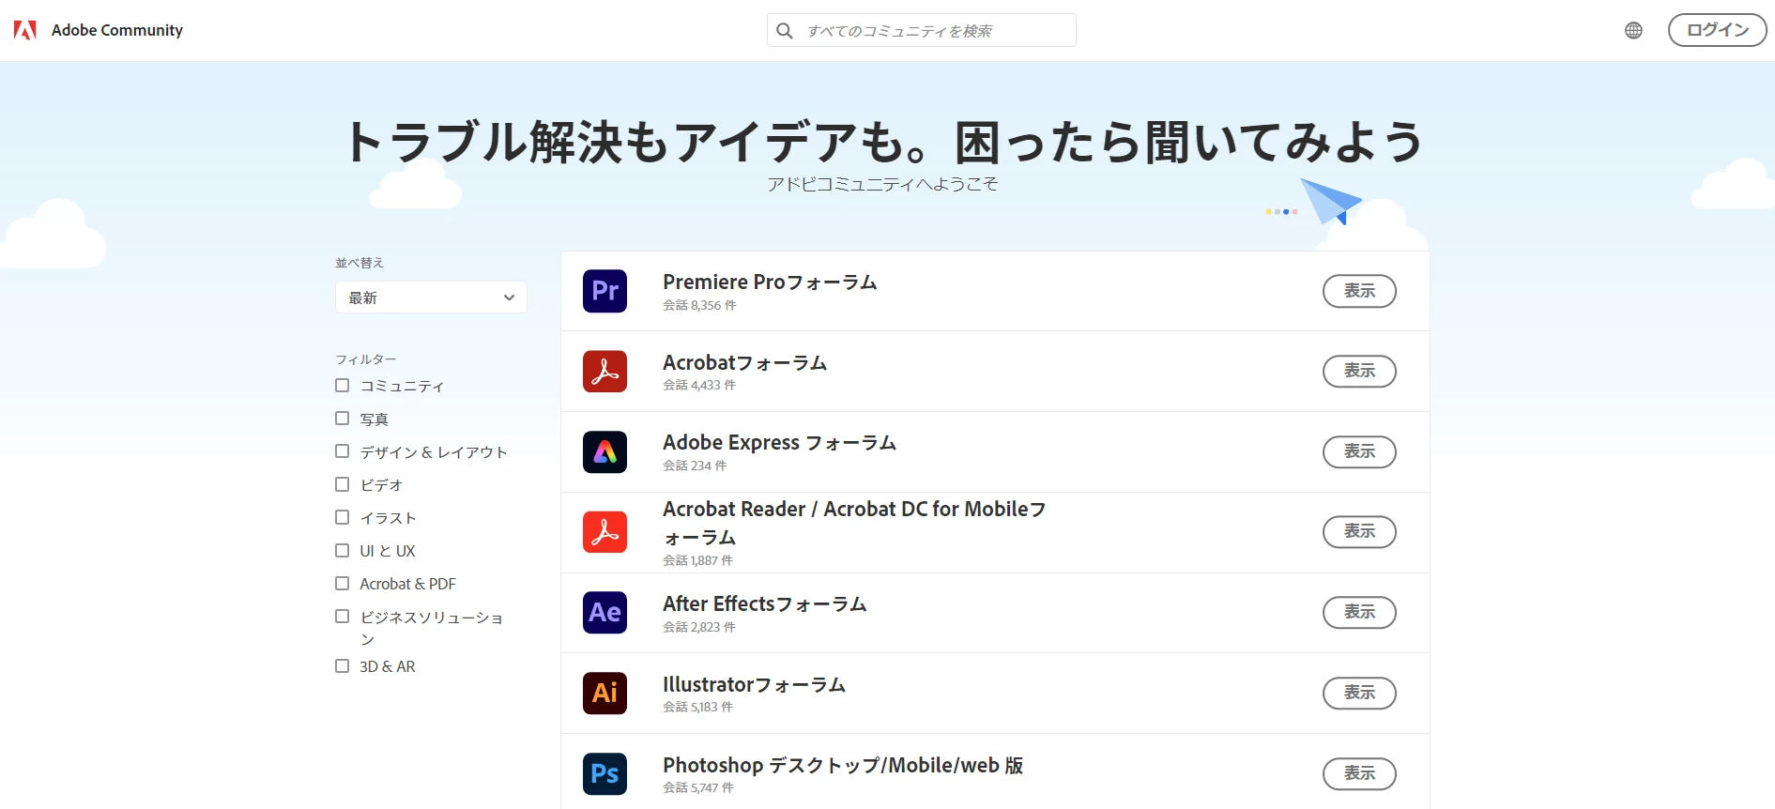Check the Acrobat & PDF filter
Image resolution: width=1775 pixels, height=809 pixels.
point(343,584)
